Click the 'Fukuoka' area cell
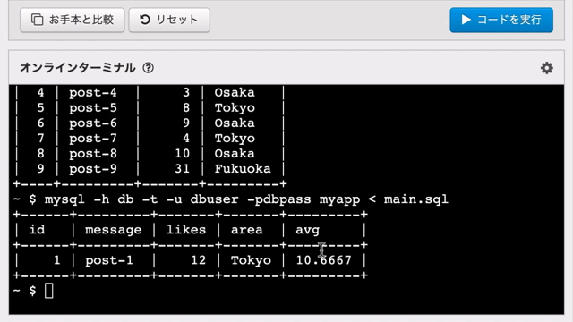The image size is (573, 322). pos(243,169)
